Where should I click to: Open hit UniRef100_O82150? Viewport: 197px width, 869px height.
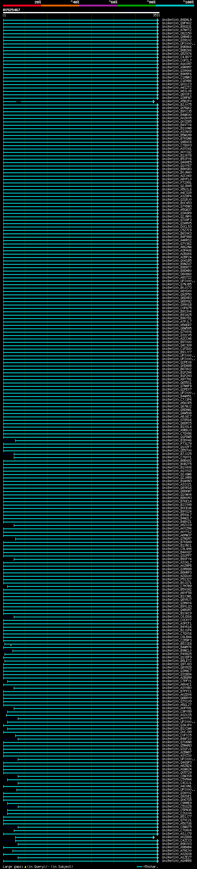(x=177, y=33)
